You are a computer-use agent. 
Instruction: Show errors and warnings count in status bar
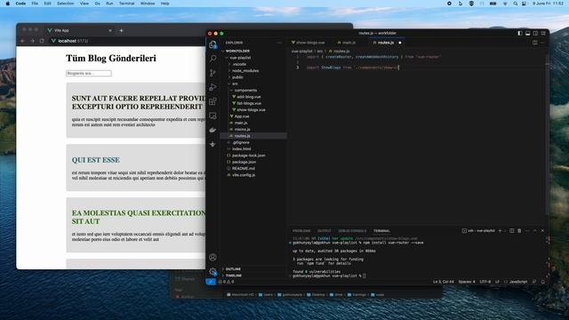(x=226, y=282)
